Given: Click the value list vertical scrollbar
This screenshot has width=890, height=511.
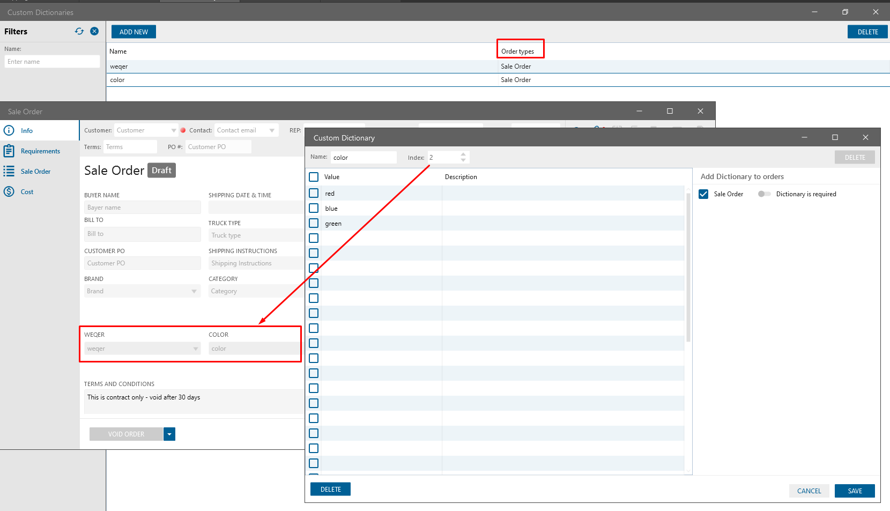Looking at the screenshot, I should coord(688,268).
